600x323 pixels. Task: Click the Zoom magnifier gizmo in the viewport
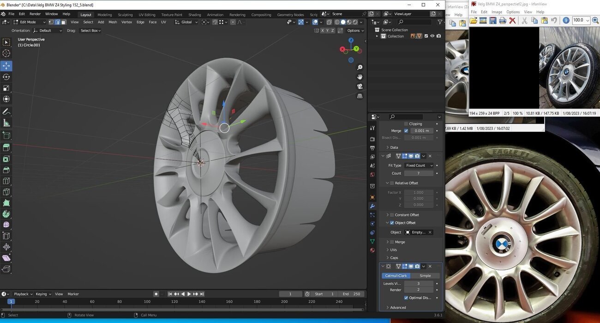coord(360,68)
